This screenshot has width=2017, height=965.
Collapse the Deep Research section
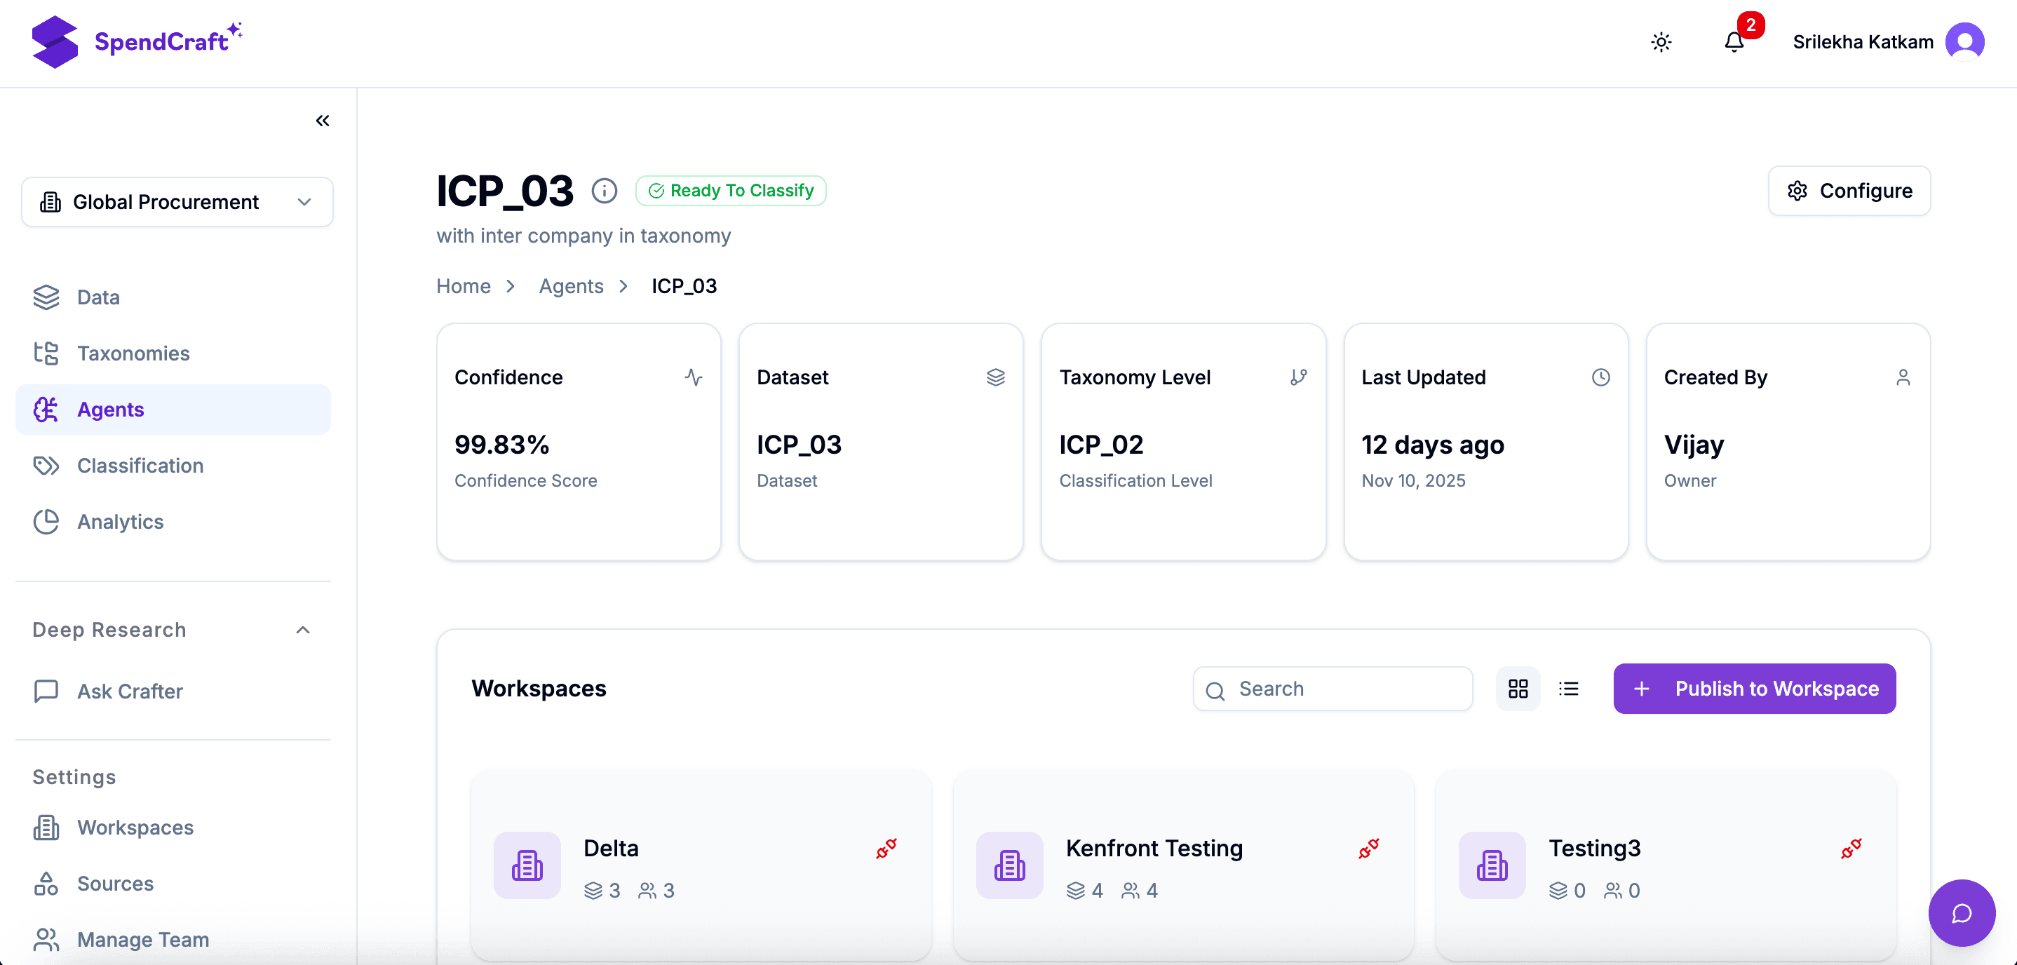coord(302,630)
